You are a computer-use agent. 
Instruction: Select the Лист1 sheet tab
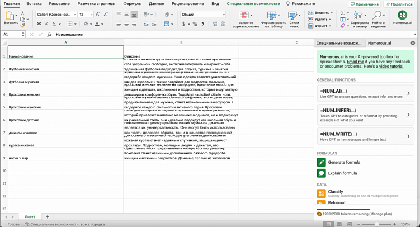pos(30,217)
